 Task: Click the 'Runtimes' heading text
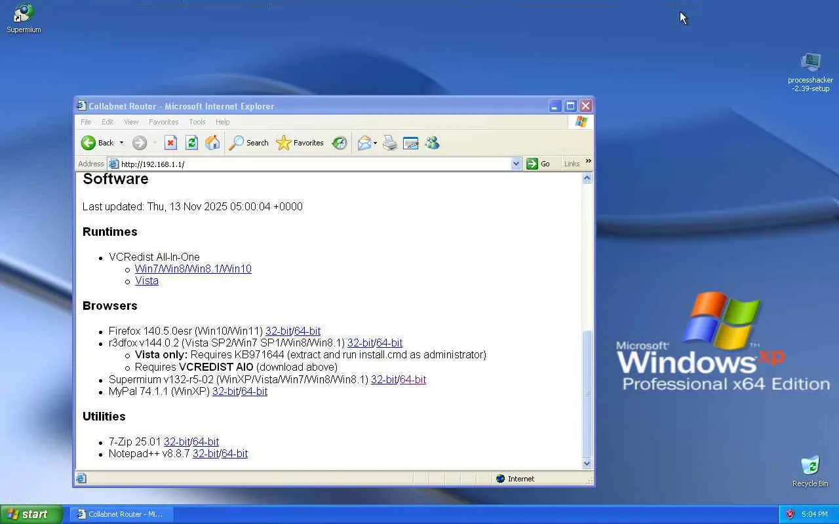point(110,232)
